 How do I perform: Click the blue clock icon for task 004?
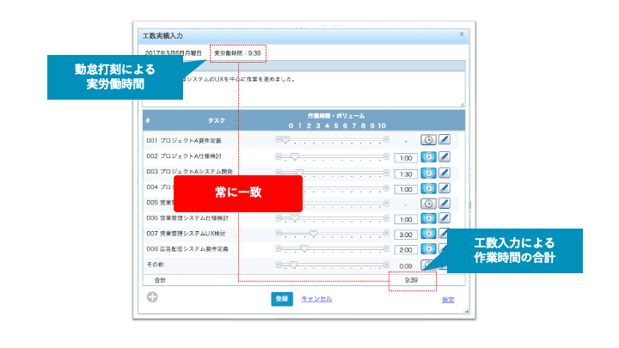(427, 187)
